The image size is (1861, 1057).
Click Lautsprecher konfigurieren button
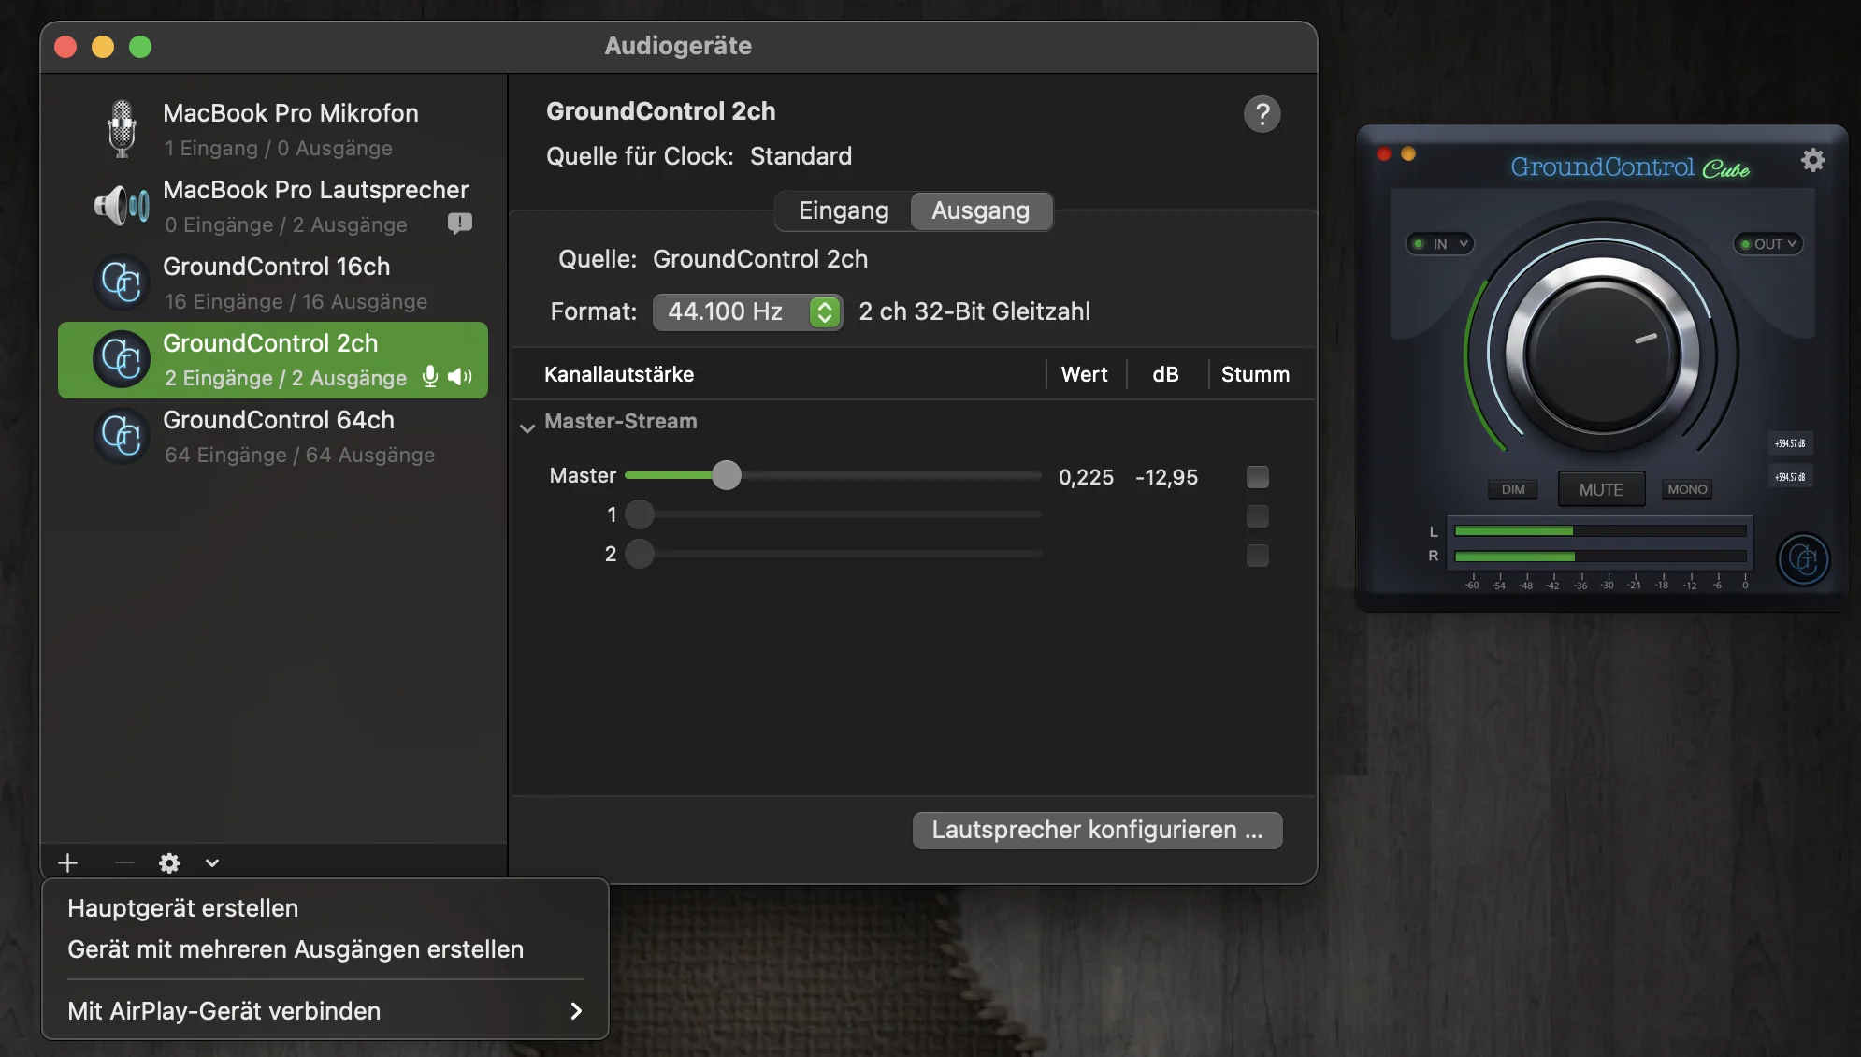1097,830
